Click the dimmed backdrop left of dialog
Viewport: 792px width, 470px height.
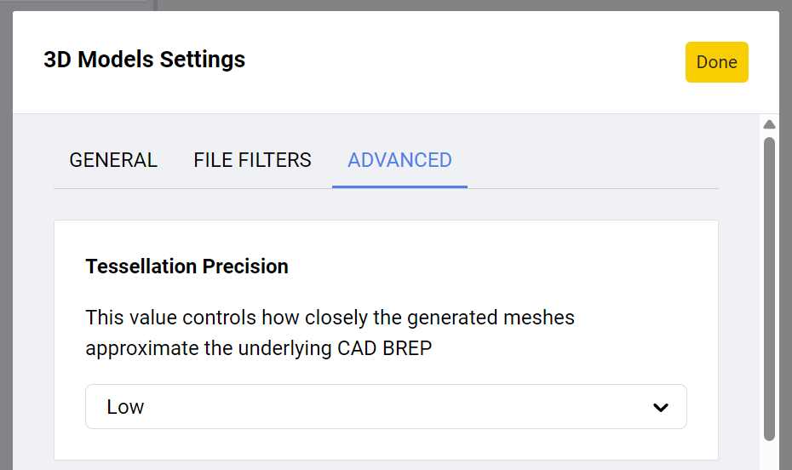click(x=6, y=255)
